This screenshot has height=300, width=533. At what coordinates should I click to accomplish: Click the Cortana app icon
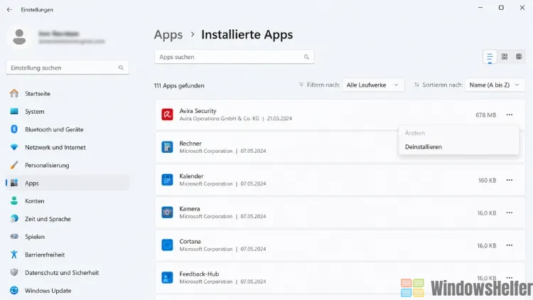click(x=167, y=245)
